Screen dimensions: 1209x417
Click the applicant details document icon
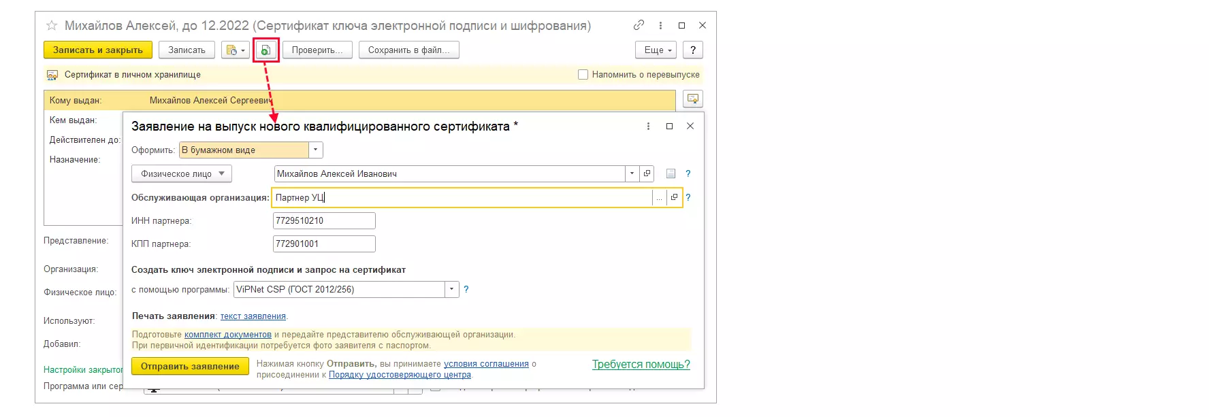click(x=671, y=173)
